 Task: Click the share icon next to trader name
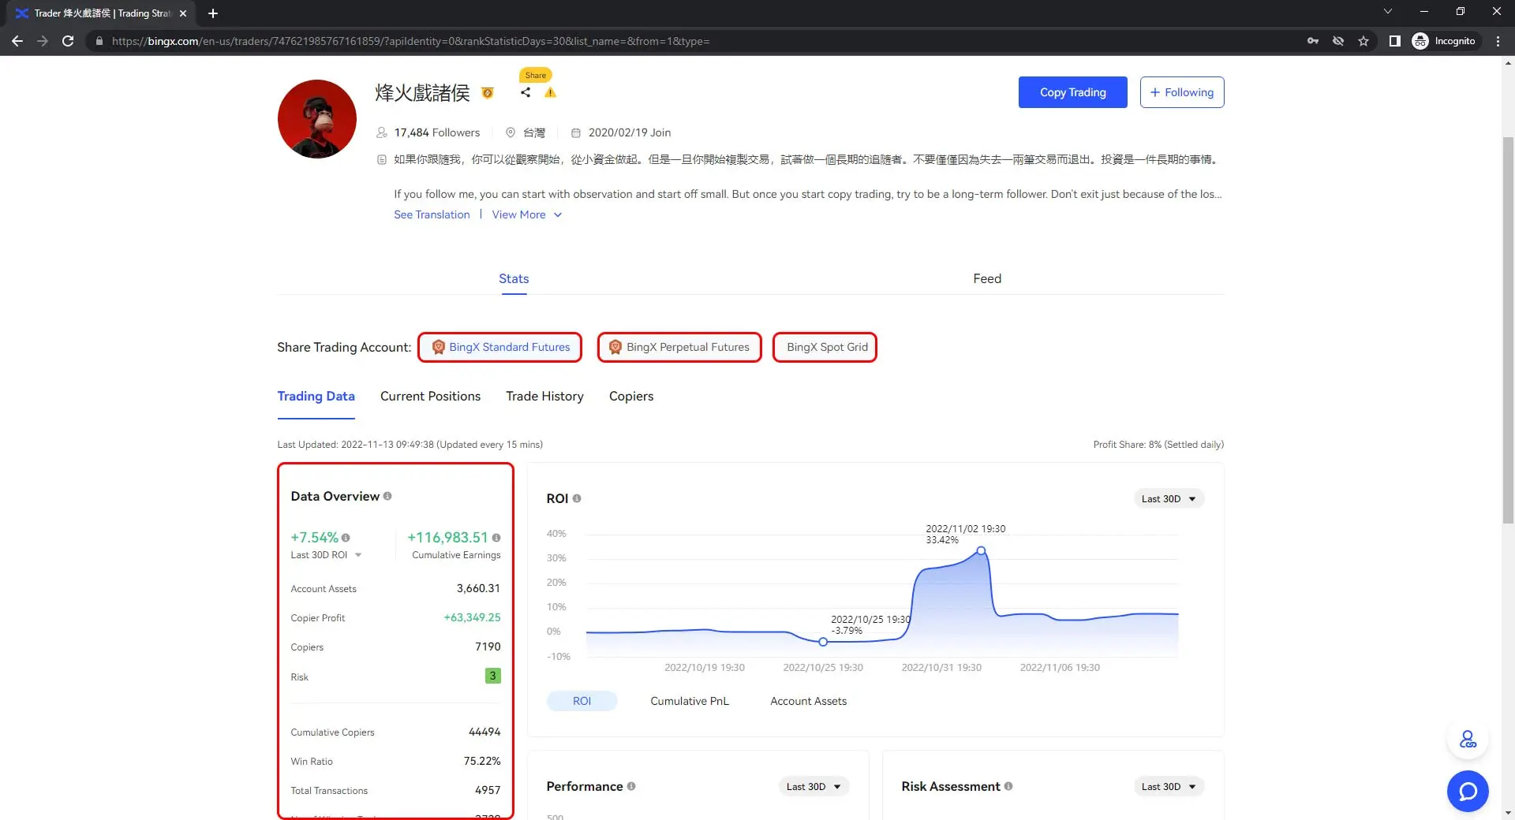(x=526, y=92)
